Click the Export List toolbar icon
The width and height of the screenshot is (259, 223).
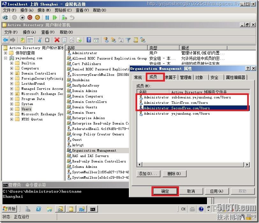[x=79, y=40]
